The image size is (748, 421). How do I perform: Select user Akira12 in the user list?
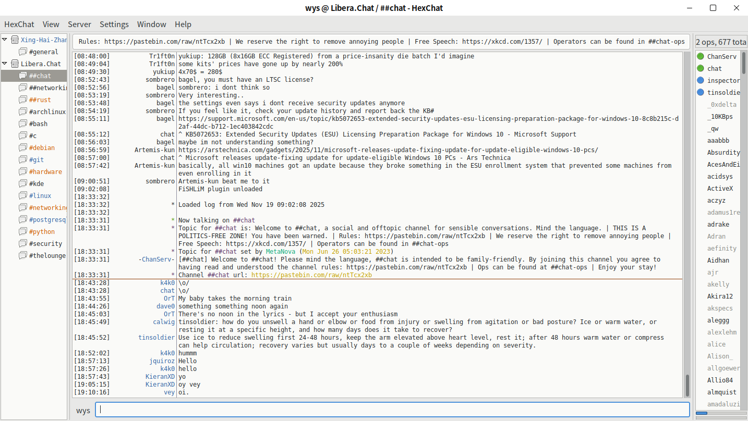click(x=720, y=296)
